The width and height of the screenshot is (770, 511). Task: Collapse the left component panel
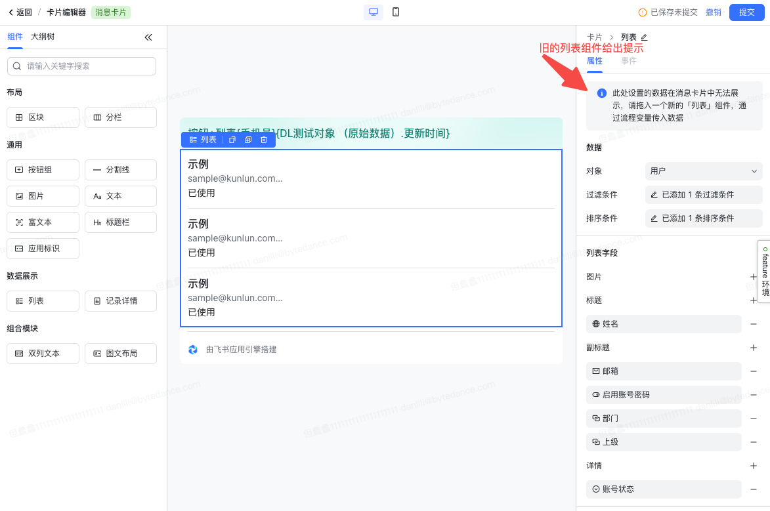point(148,37)
